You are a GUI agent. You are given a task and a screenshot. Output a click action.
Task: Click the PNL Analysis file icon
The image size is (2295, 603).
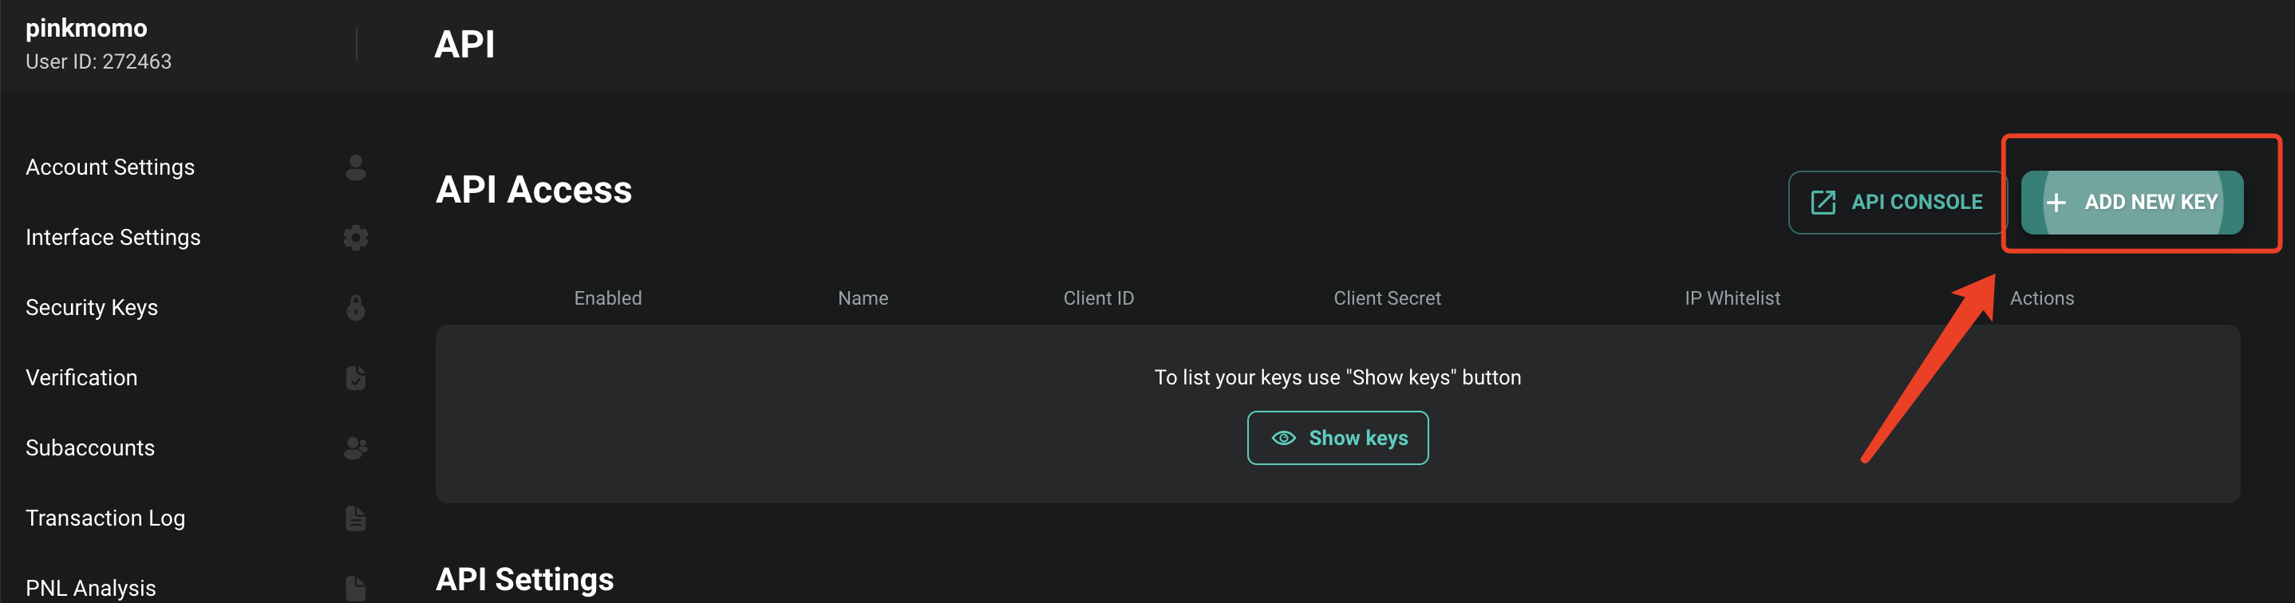[355, 588]
